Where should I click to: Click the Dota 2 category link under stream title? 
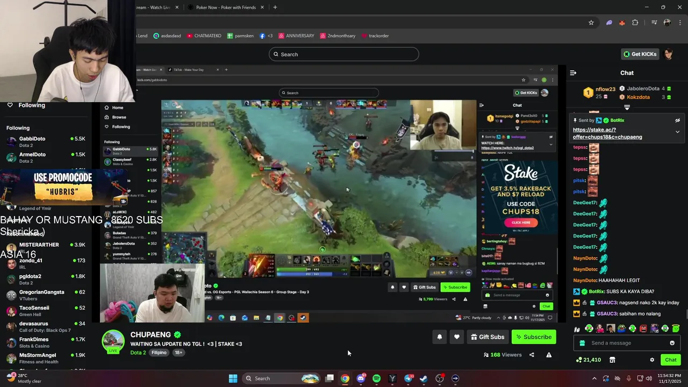[x=138, y=353]
